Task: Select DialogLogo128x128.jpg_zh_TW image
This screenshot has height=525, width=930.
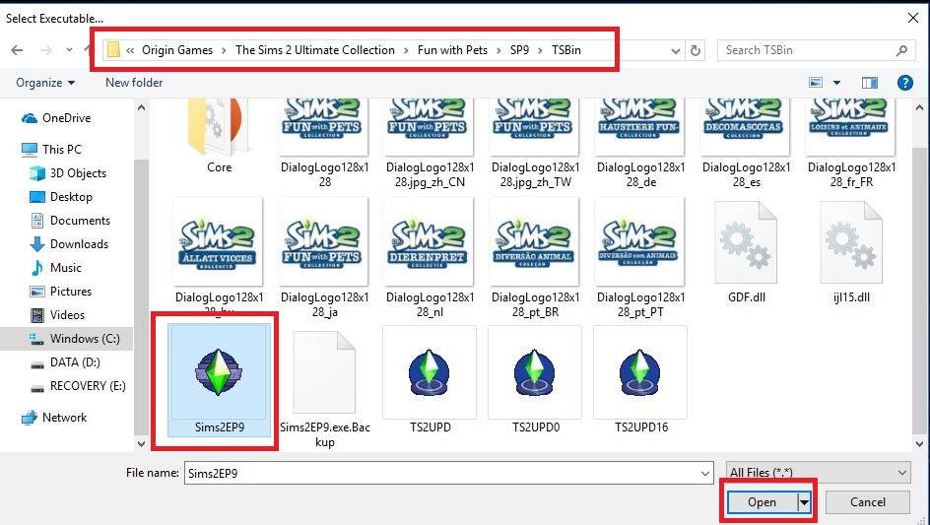Action: (535, 144)
